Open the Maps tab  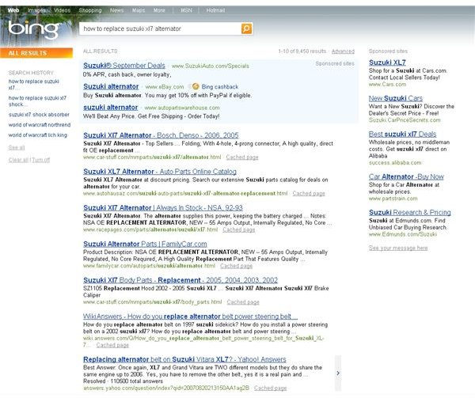[139, 10]
